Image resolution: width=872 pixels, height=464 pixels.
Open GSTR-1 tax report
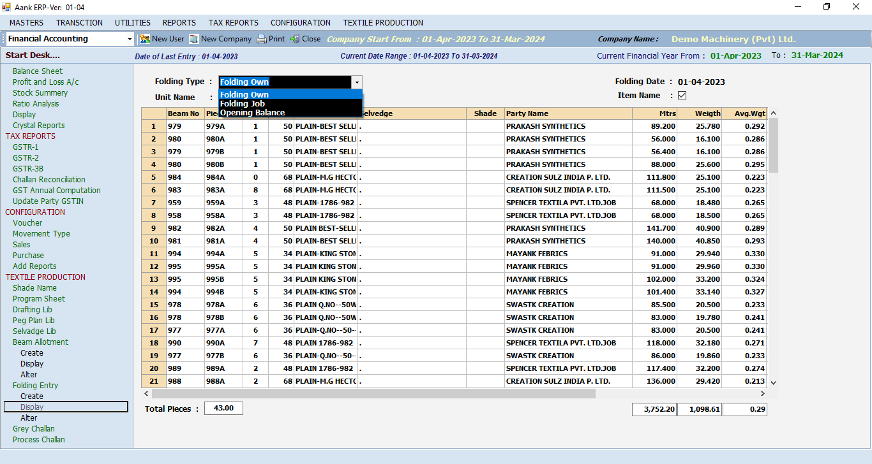[26, 147]
